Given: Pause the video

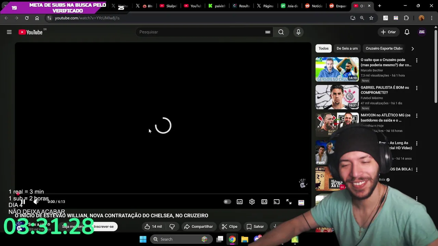Looking at the screenshot, I should coord(23,202).
